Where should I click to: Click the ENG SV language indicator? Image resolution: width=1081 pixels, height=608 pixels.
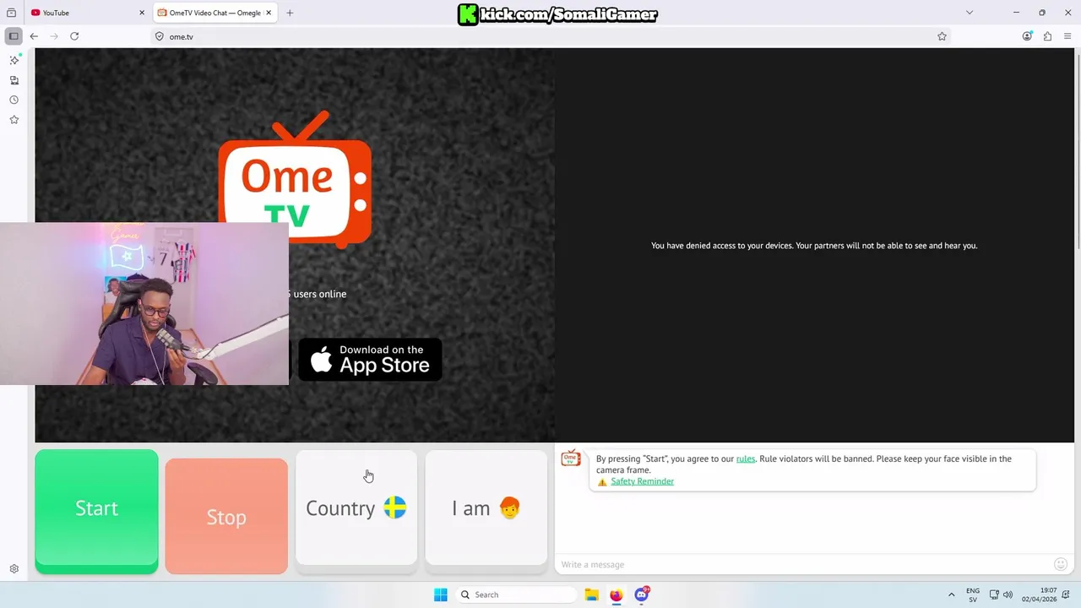pyautogui.click(x=973, y=594)
